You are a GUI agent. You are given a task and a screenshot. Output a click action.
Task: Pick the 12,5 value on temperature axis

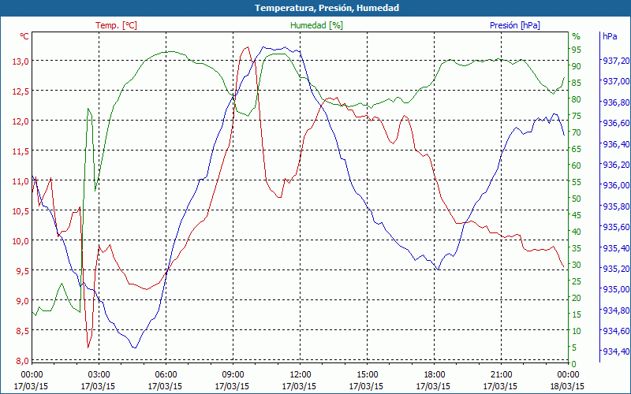click(22, 91)
